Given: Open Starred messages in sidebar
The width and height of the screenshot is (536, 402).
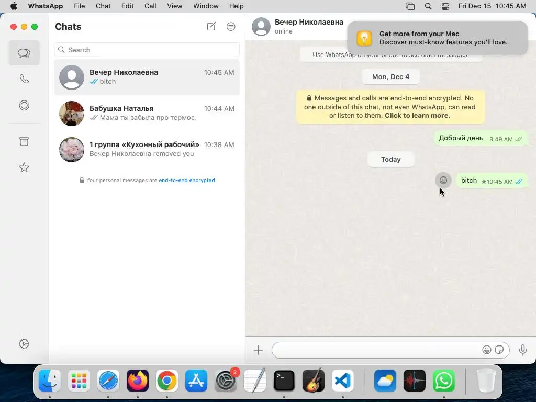Looking at the screenshot, I should [24, 167].
